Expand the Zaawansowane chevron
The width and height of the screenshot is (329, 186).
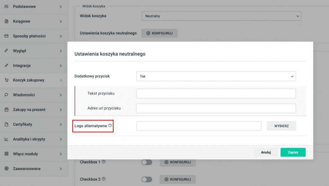(61, 169)
